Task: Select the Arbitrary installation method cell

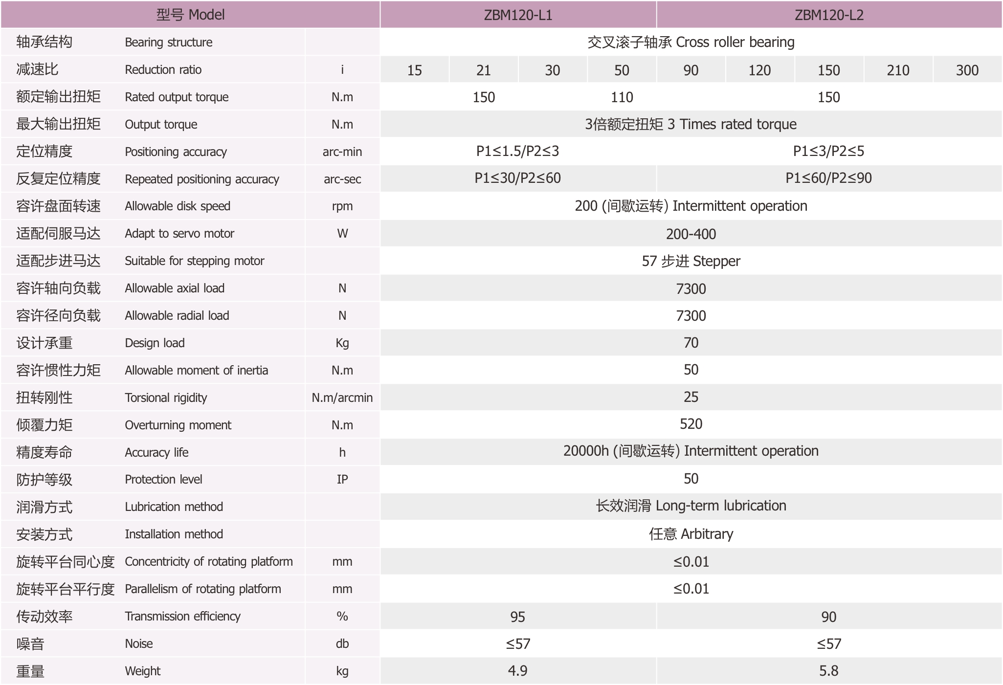Action: tap(690, 533)
